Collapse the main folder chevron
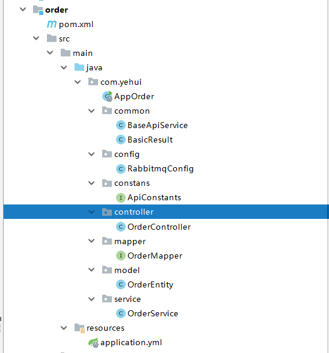Image resolution: width=329 pixels, height=353 pixels. tap(50, 53)
